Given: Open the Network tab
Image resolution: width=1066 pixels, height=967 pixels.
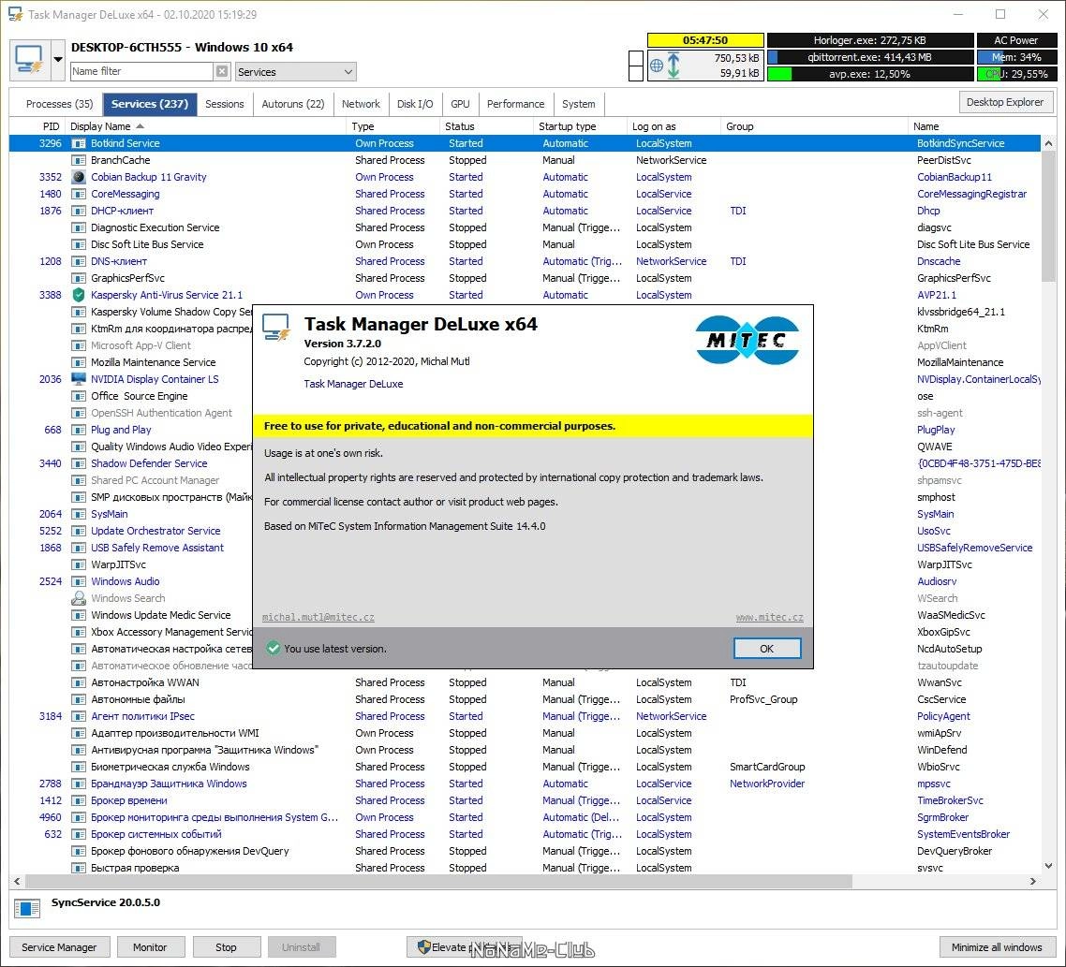Looking at the screenshot, I should point(361,104).
